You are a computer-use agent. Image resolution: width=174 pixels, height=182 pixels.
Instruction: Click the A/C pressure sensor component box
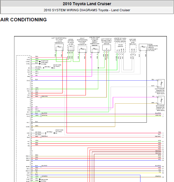pos(107,48)
